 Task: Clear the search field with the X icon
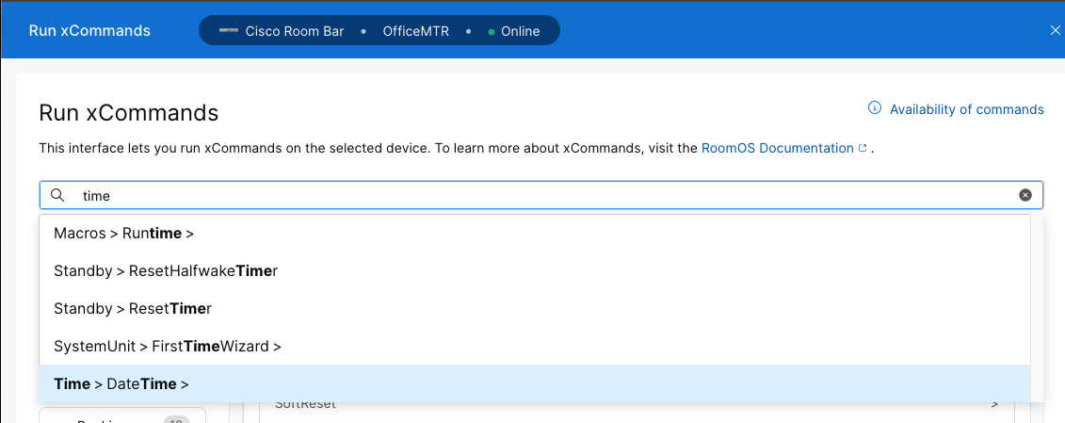[x=1025, y=195]
